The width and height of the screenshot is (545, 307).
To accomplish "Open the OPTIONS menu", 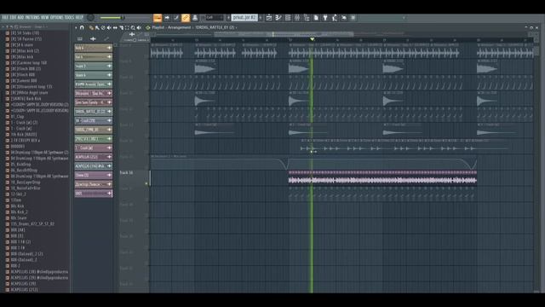I will (x=57, y=17).
